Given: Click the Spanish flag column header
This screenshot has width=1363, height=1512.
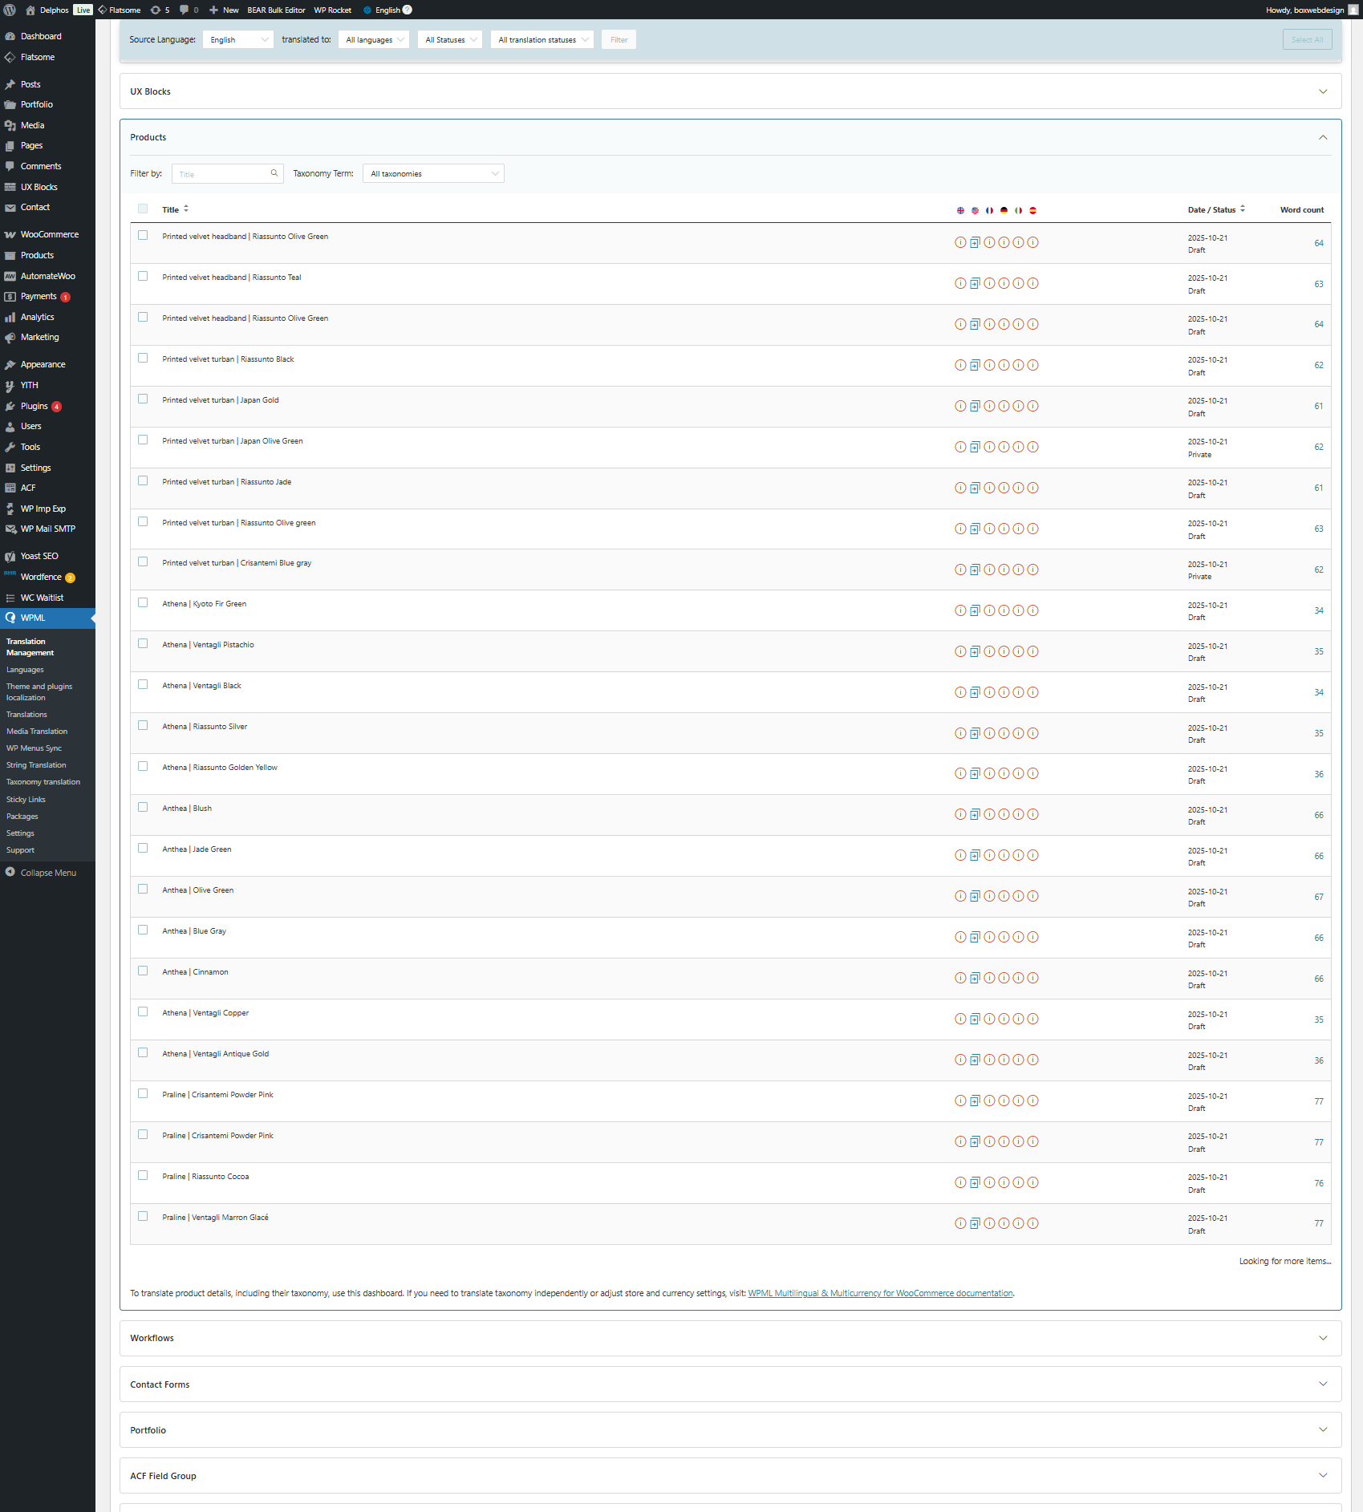Looking at the screenshot, I should [1032, 210].
